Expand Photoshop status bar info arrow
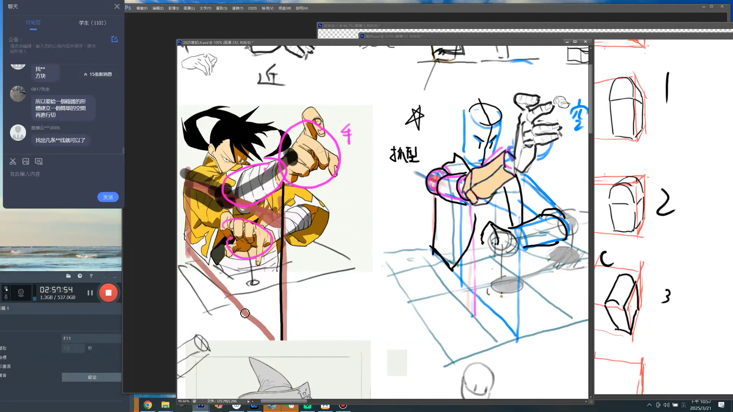This screenshot has height=412, width=733. coord(248,401)
